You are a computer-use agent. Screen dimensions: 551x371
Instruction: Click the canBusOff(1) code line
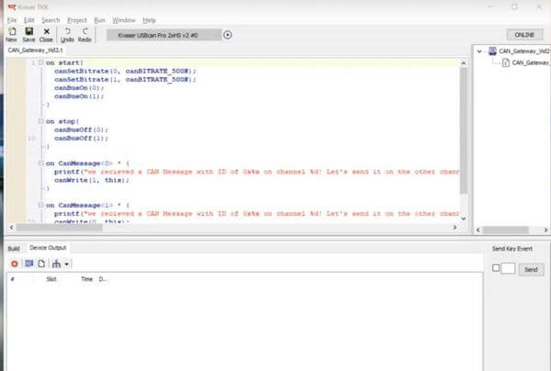pos(81,139)
